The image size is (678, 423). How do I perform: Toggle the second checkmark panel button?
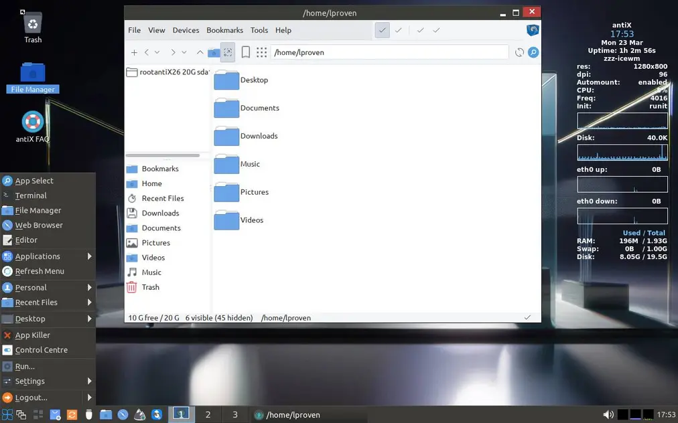pos(398,30)
